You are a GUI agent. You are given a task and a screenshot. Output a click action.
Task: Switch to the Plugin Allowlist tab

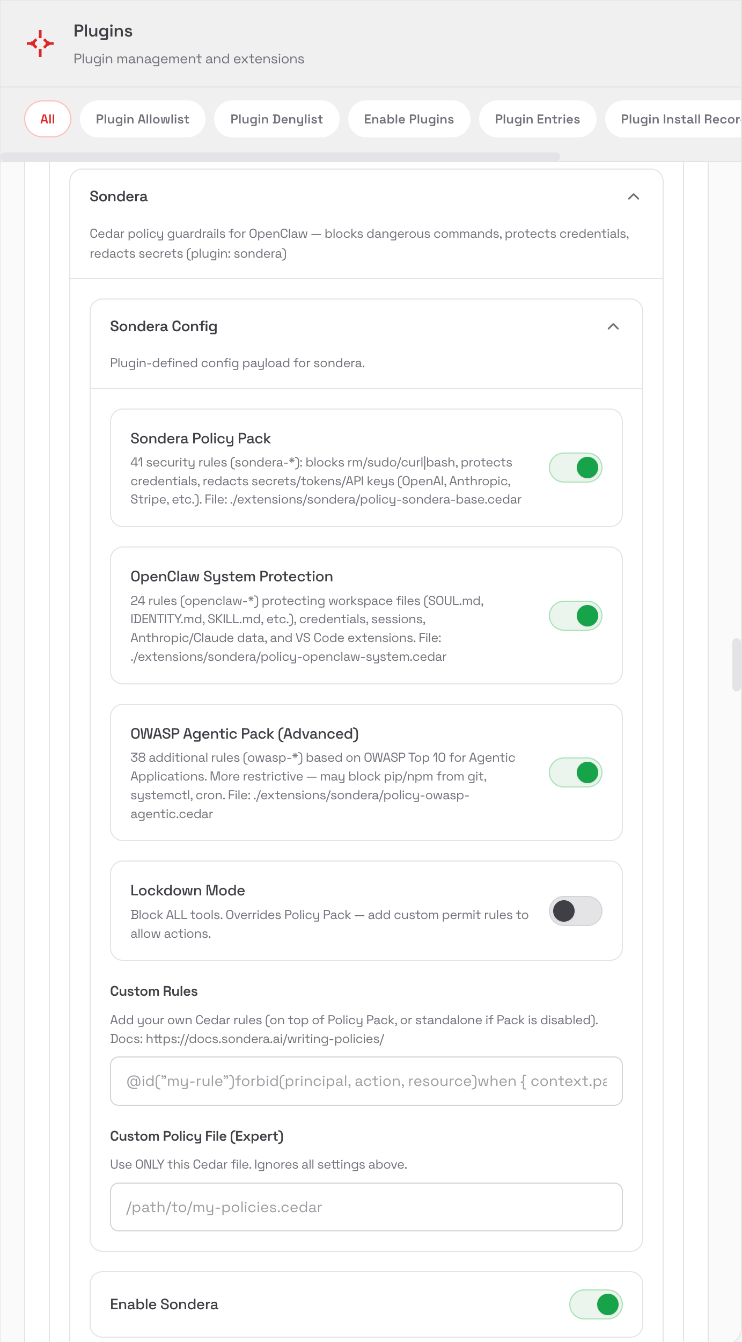click(142, 119)
